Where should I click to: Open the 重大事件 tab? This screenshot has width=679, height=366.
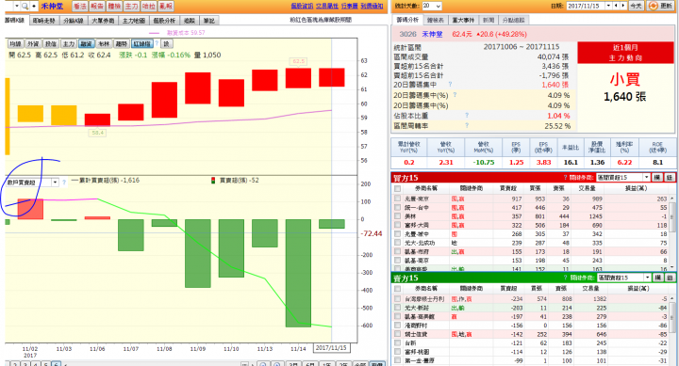(x=463, y=20)
